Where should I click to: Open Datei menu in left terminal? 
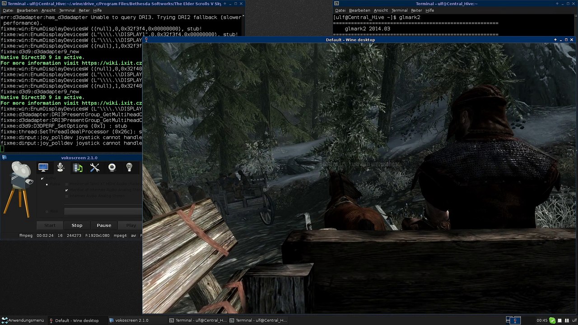pos(8,10)
